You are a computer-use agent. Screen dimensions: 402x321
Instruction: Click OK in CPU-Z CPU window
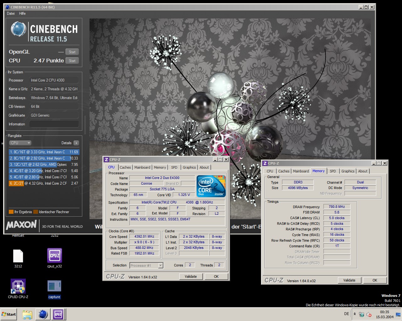216,276
